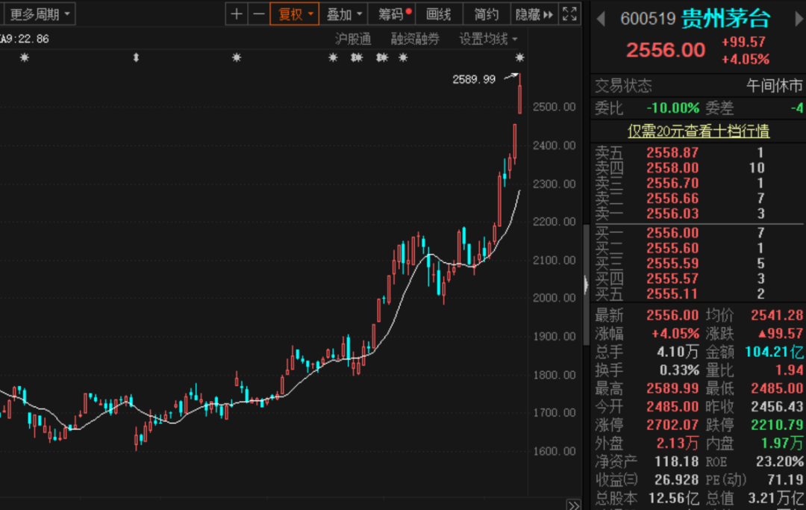The image size is (806, 510).
Task: Open the 设置均线 dropdown
Action: tap(488, 39)
